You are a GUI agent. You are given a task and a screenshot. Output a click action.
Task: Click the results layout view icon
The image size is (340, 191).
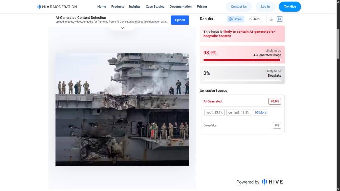pyautogui.click(x=279, y=19)
